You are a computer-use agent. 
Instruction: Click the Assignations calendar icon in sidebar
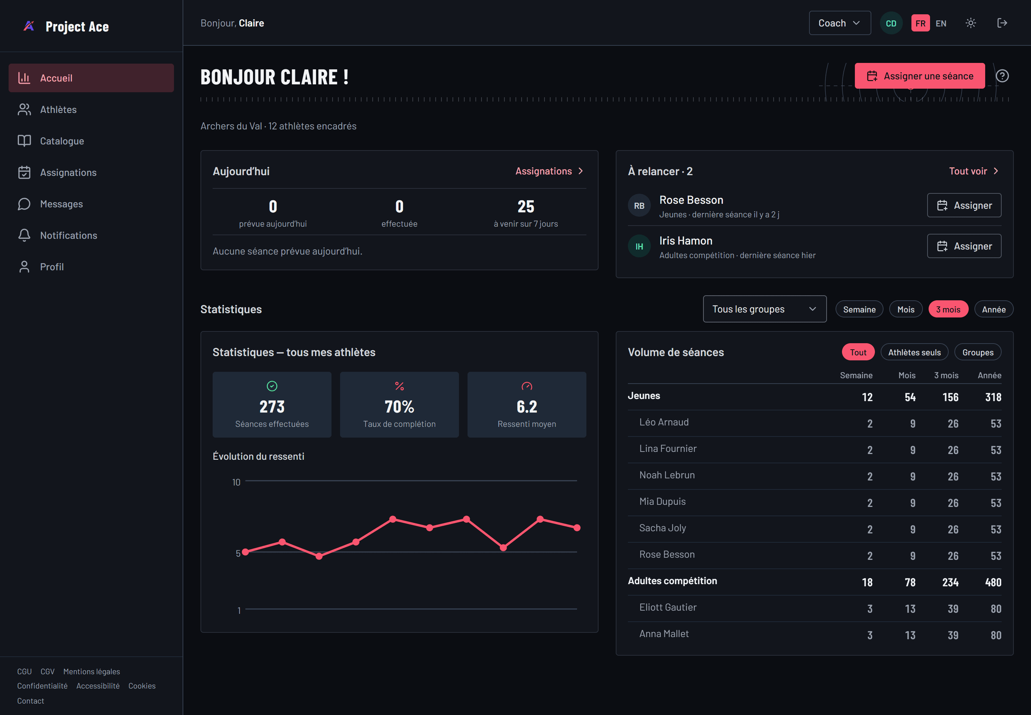(x=24, y=172)
